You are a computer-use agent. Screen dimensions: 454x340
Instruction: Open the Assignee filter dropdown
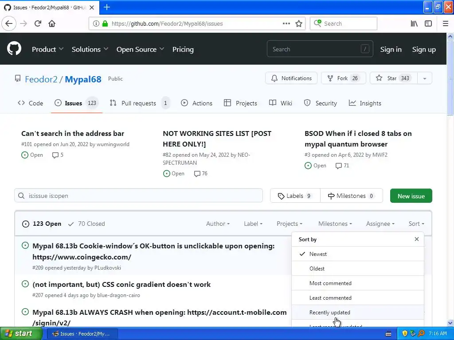(x=380, y=224)
